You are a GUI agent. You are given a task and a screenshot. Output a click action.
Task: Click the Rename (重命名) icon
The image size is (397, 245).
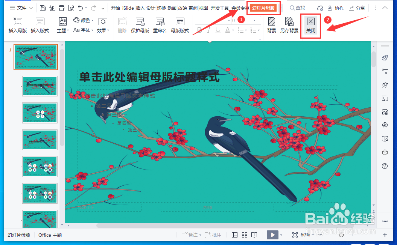160,22
